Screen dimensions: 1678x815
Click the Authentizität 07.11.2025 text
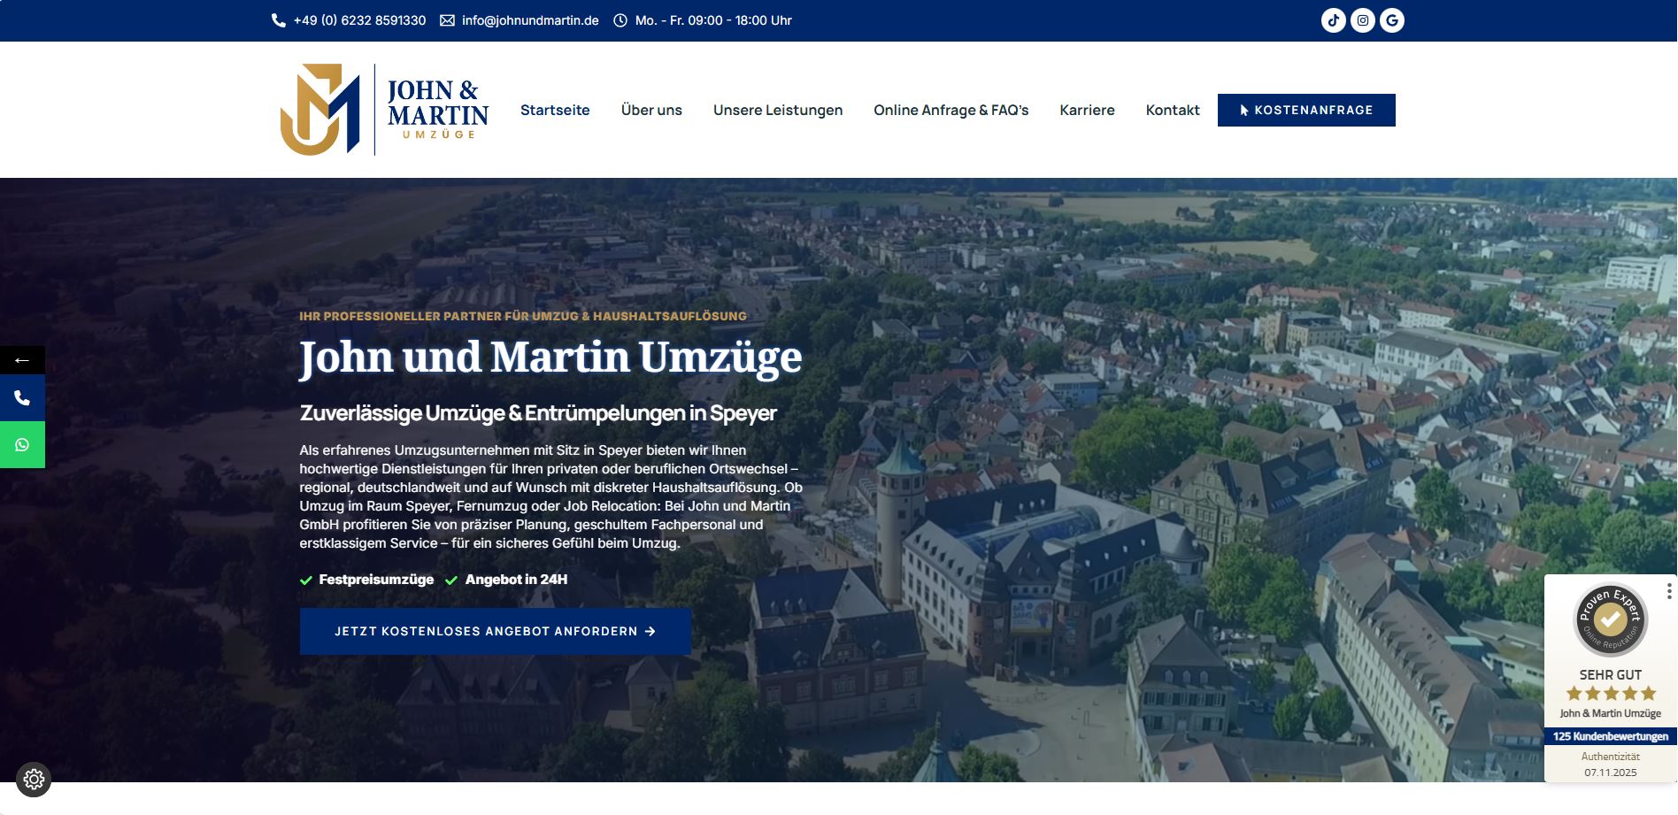tap(1611, 765)
